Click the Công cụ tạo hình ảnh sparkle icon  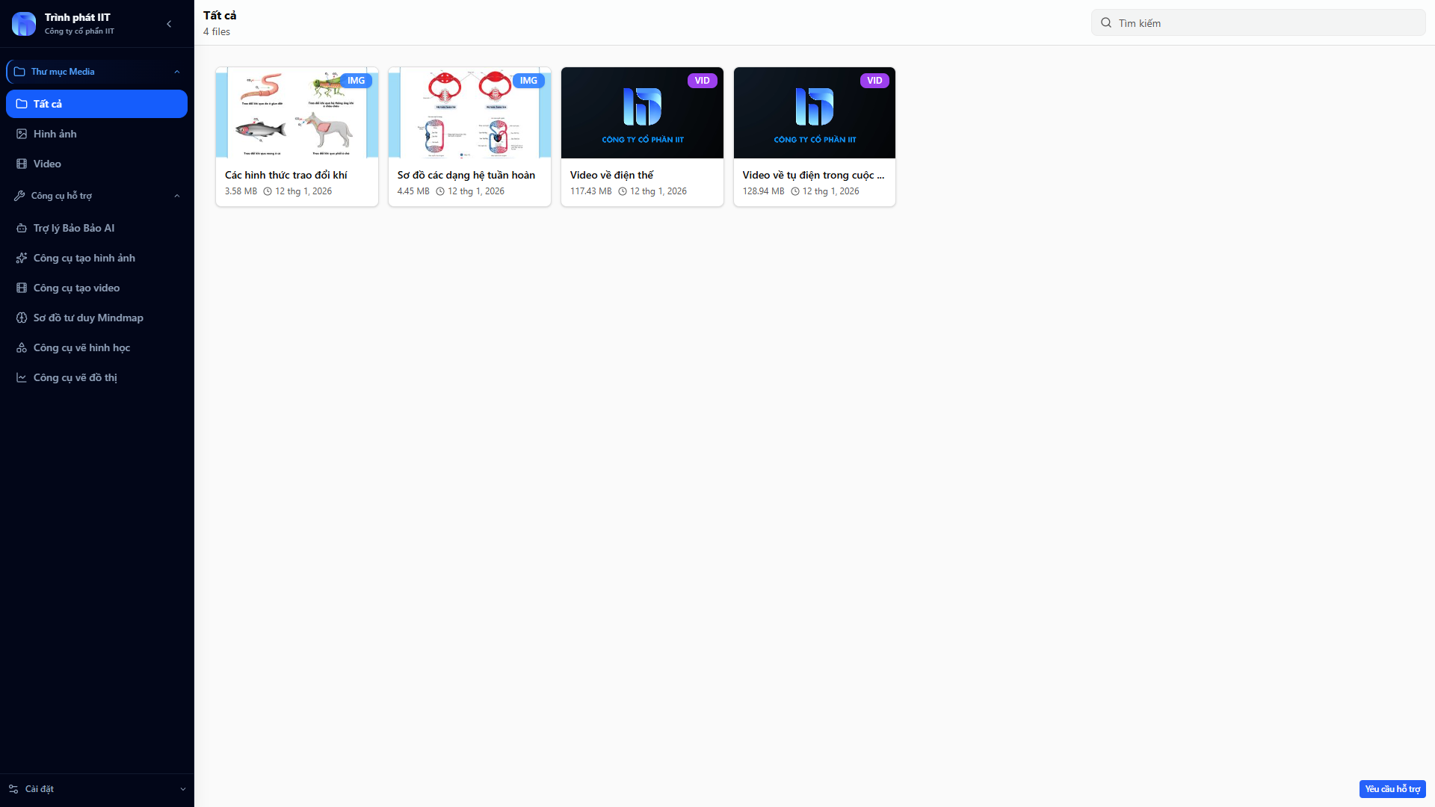pos(22,258)
